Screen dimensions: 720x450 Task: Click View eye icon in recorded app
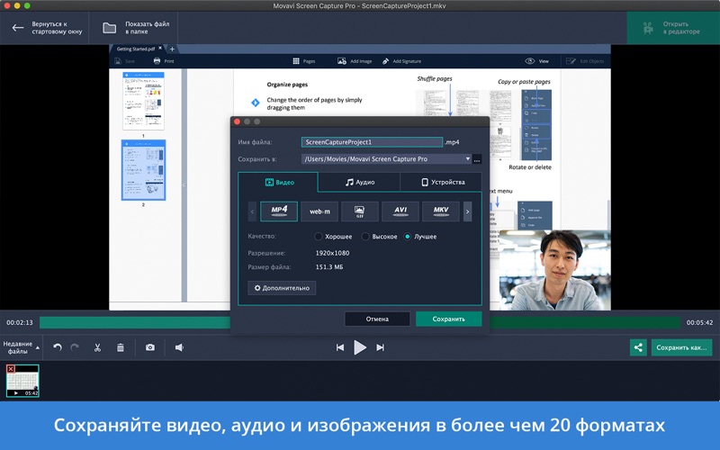(529, 61)
